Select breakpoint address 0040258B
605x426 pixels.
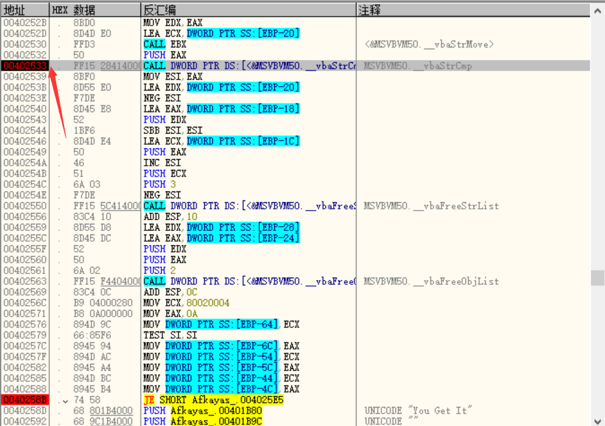tap(25, 400)
